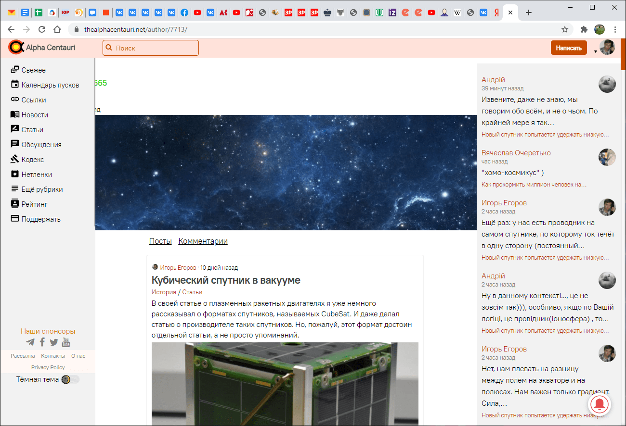
Task: Open the browser extensions puzzle icon
Action: [584, 29]
